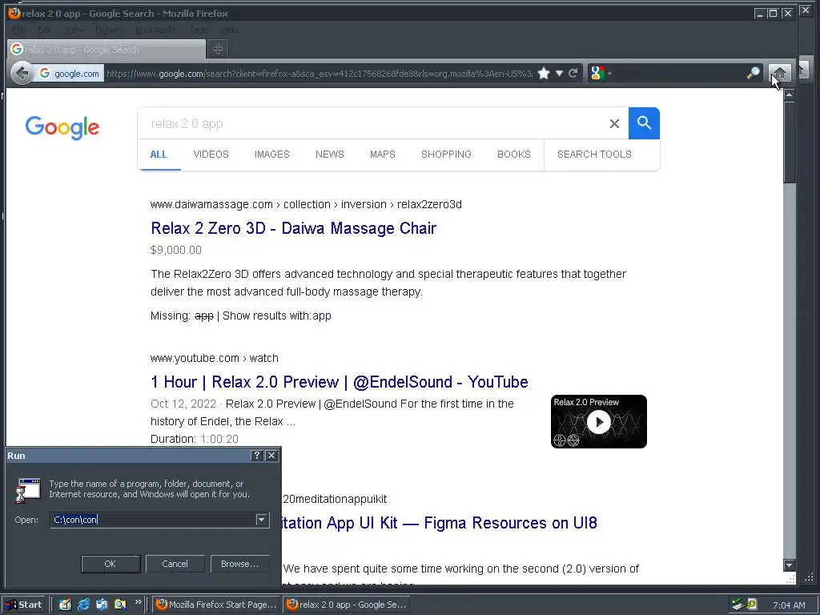820x615 pixels.
Task: Open the search engine selector with Google icon
Action: [x=599, y=73]
